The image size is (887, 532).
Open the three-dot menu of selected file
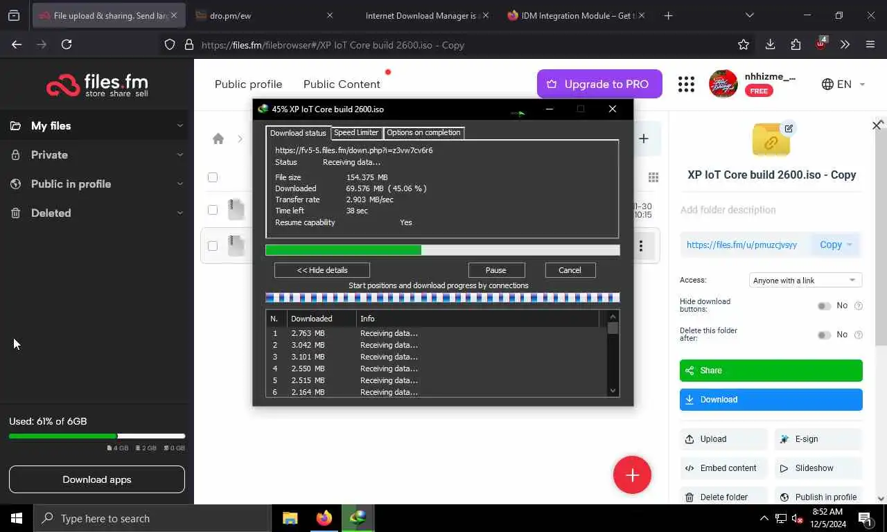pyautogui.click(x=641, y=246)
